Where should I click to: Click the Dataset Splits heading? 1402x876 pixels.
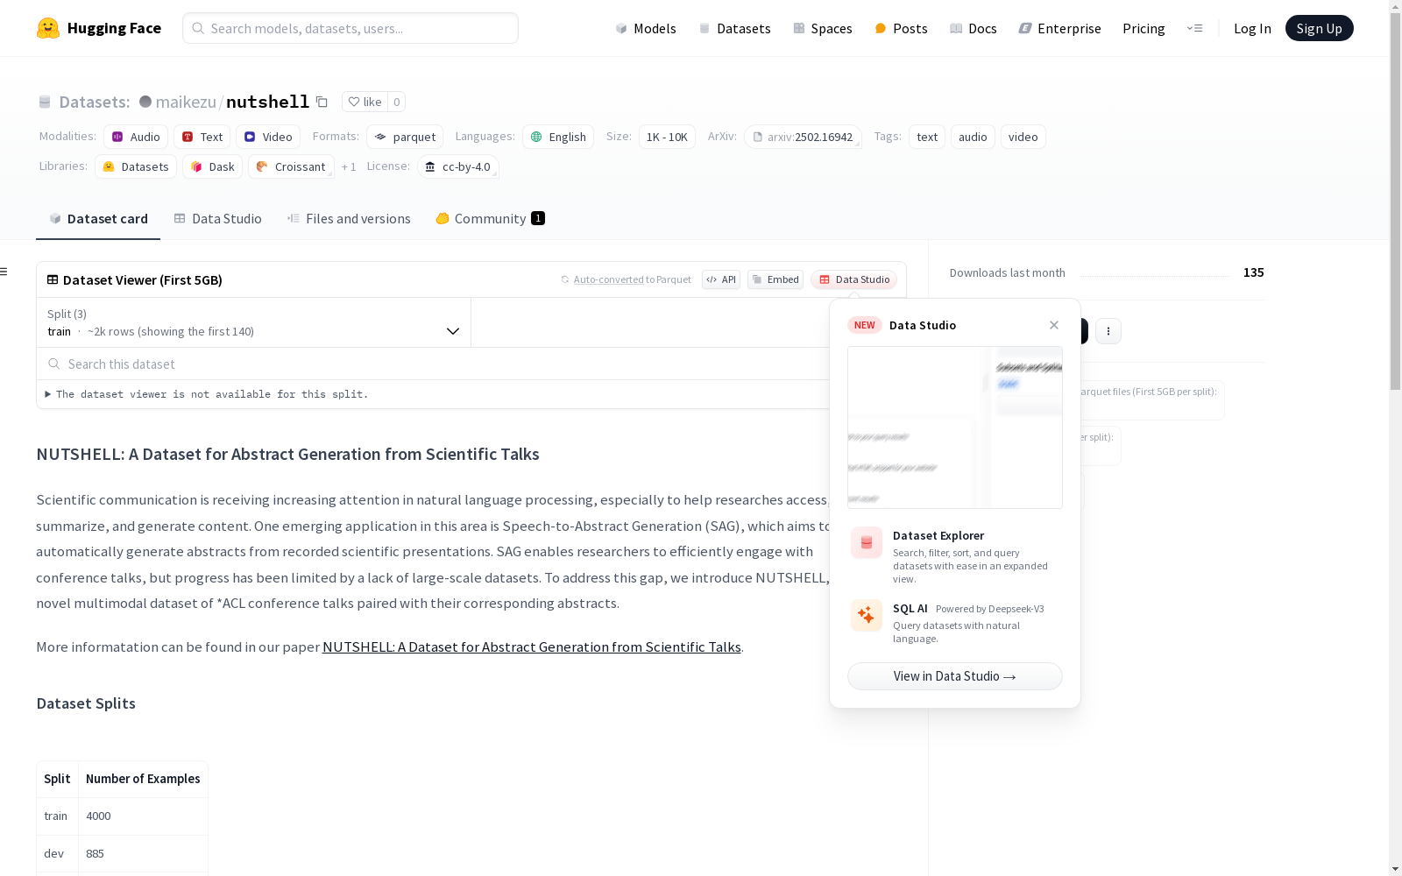[x=86, y=703]
